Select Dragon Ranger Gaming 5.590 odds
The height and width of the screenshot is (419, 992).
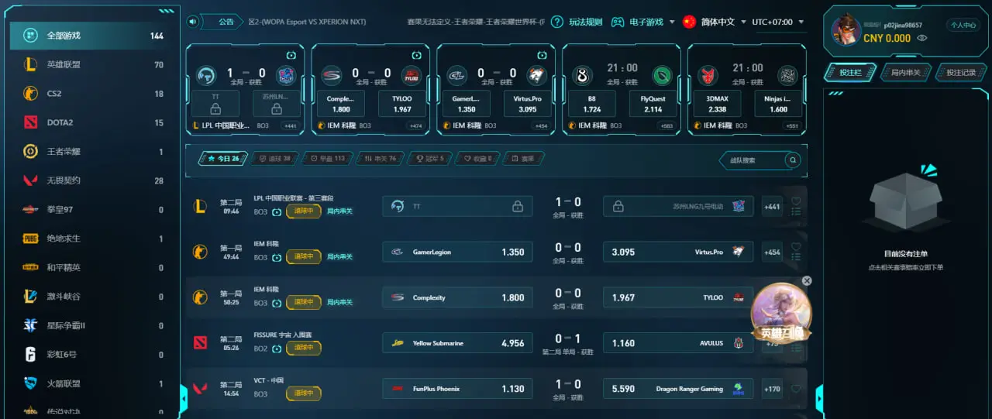tap(678, 389)
